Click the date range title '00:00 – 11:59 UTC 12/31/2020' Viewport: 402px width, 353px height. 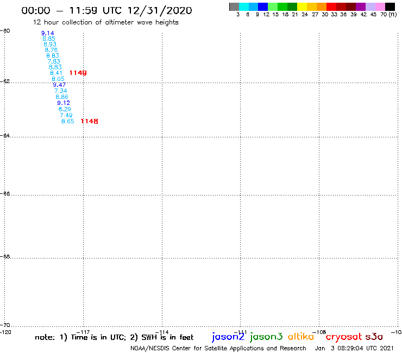pos(106,11)
